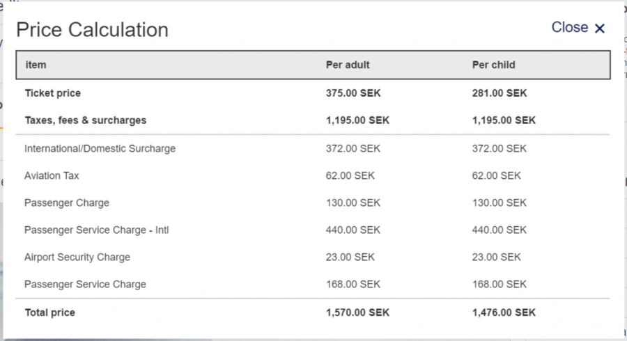This screenshot has width=627, height=341.
Task: Click the Close link text
Action: (570, 27)
